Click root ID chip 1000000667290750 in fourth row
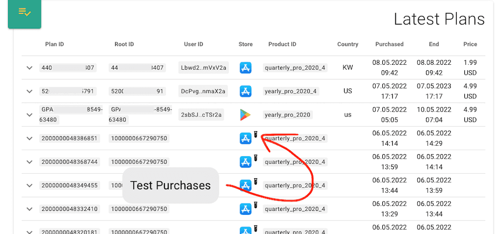 139,138
